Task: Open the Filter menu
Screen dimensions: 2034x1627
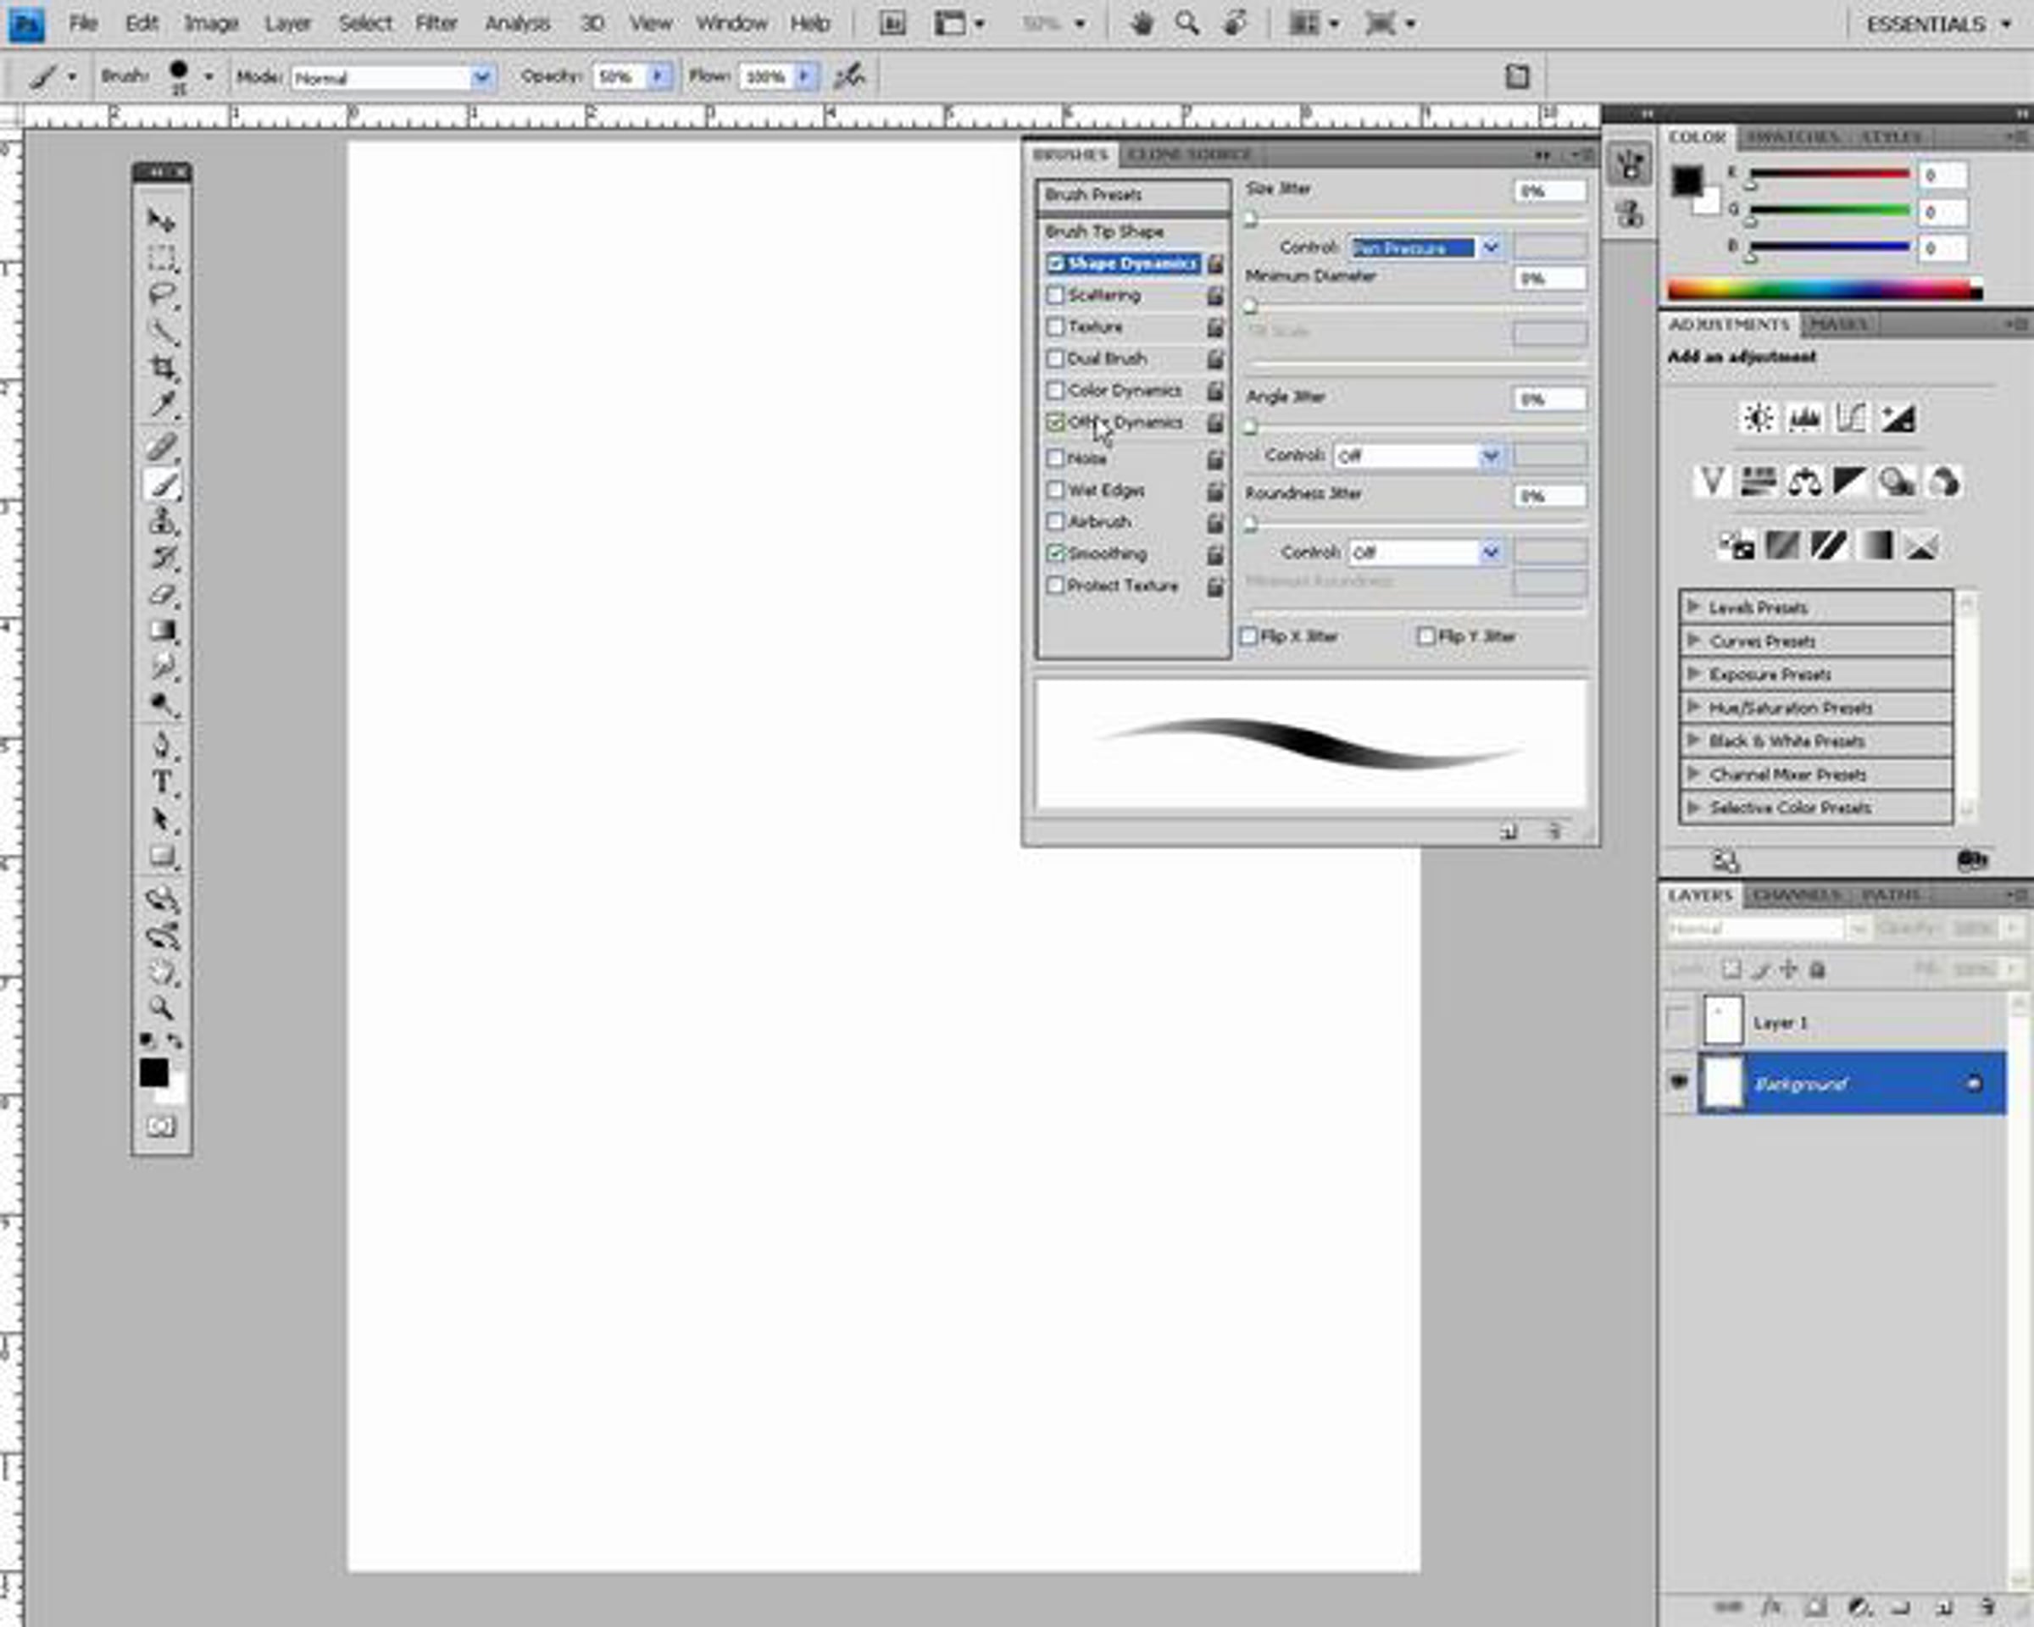Action: [x=436, y=24]
